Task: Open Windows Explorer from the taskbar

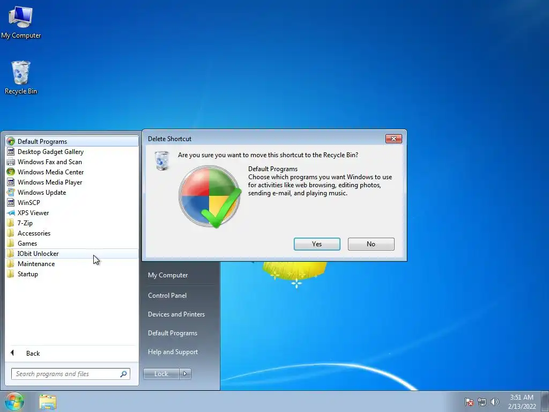Action: pyautogui.click(x=48, y=402)
